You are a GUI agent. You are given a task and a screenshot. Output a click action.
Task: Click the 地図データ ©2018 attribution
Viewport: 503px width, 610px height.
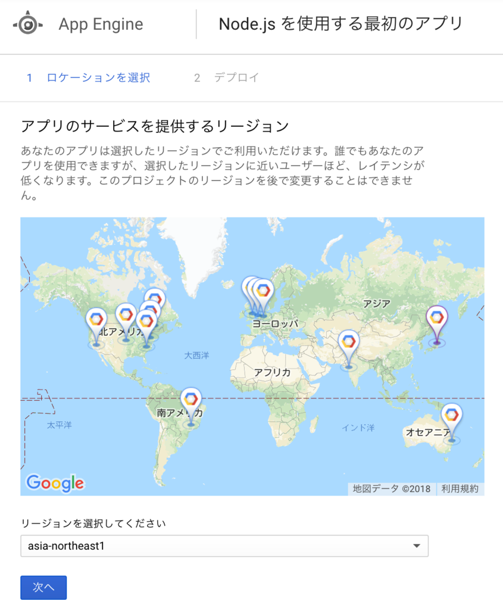coord(392,489)
